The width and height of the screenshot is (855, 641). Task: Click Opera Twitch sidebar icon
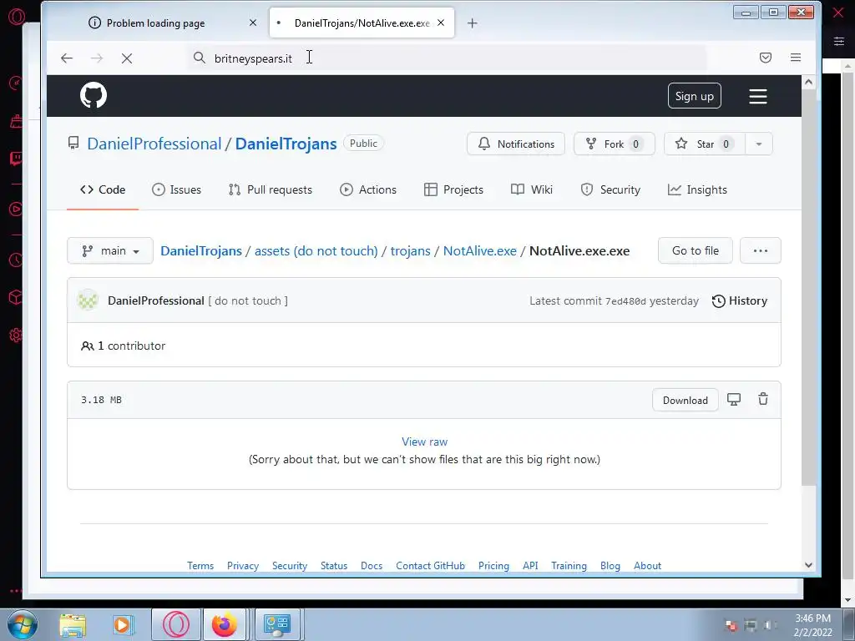pos(16,159)
